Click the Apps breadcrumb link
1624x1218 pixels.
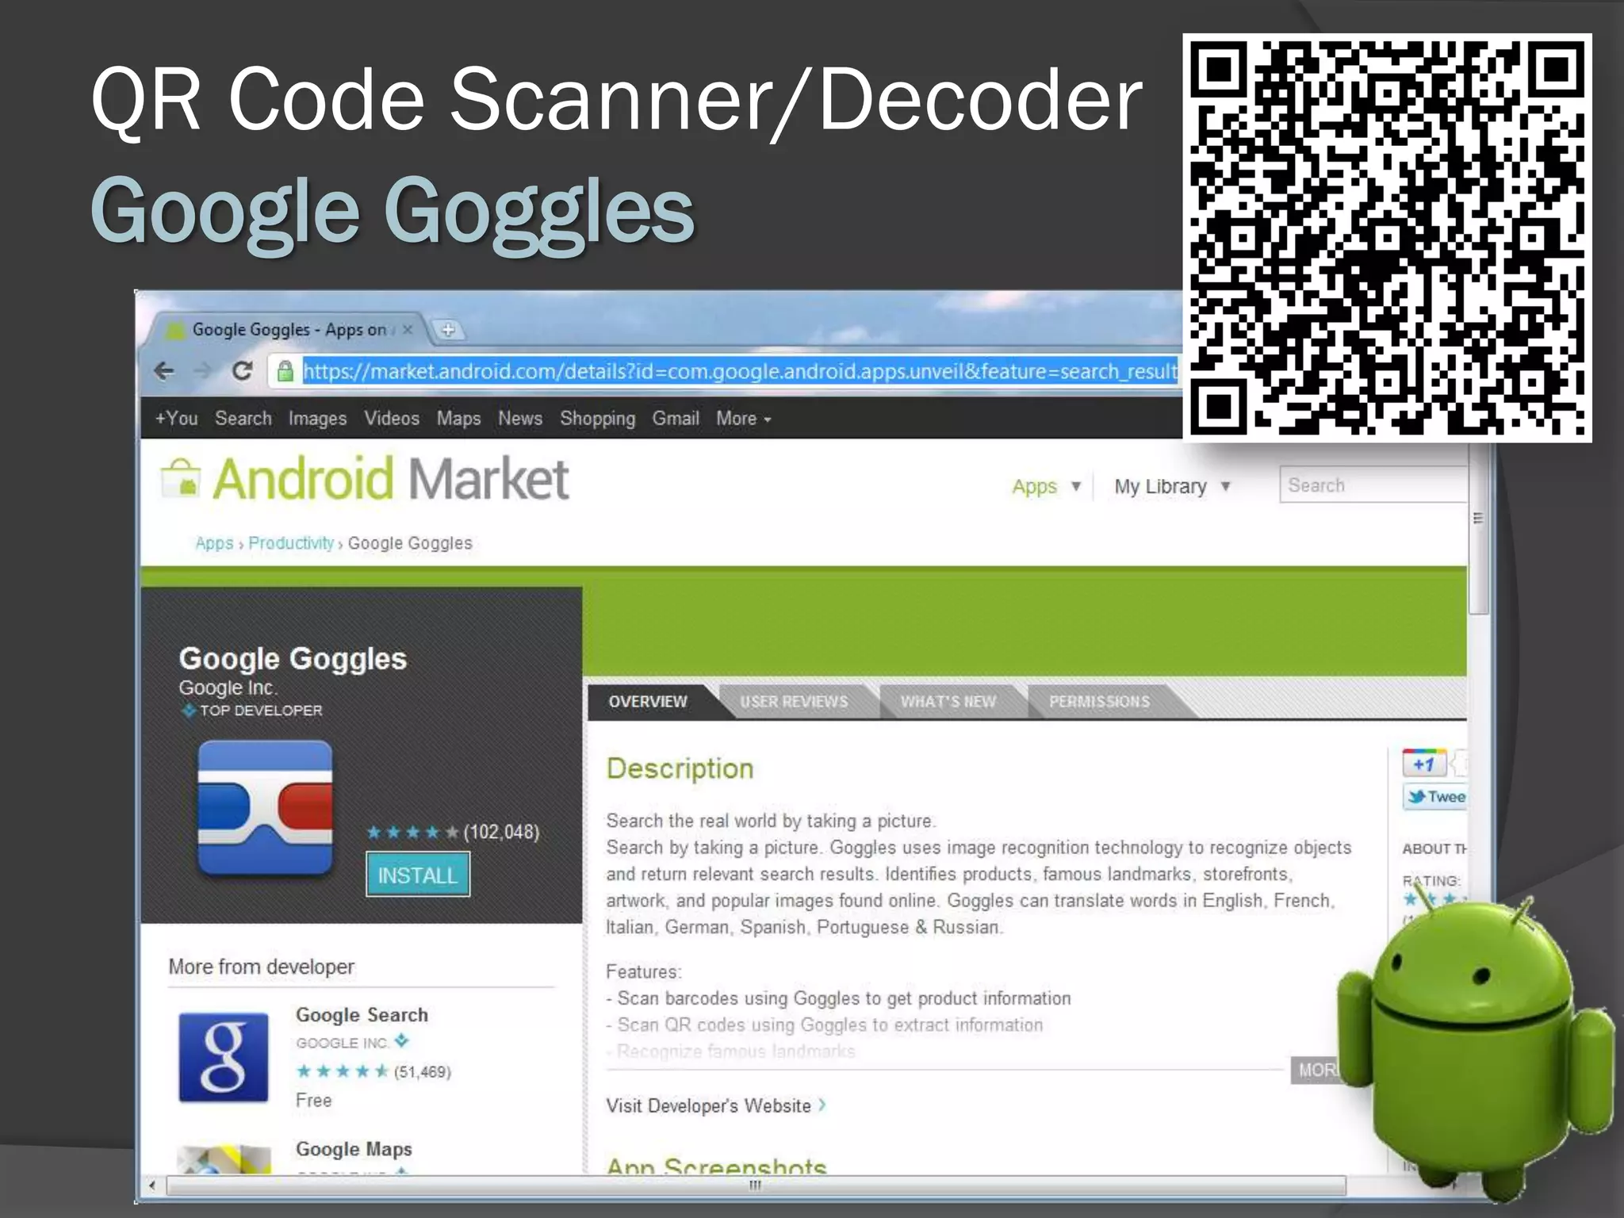coord(214,543)
